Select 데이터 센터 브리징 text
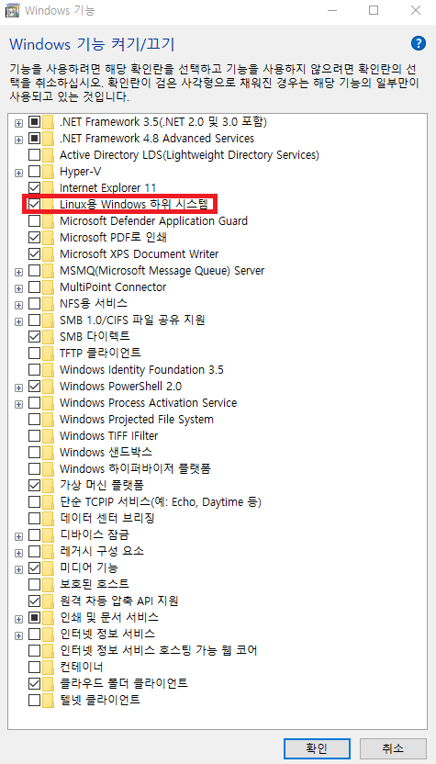 pos(107,519)
